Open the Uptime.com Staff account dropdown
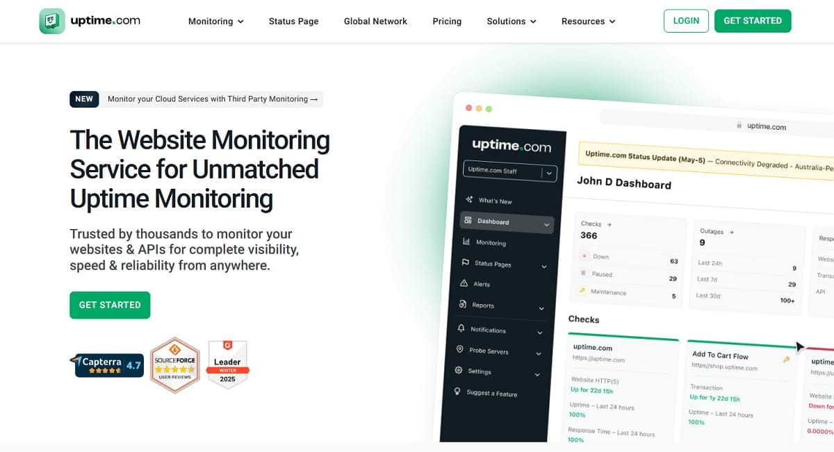This screenshot has height=452, width=834. [x=510, y=171]
